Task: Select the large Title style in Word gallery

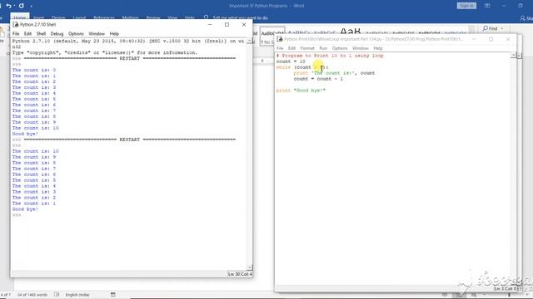Action: [350, 32]
